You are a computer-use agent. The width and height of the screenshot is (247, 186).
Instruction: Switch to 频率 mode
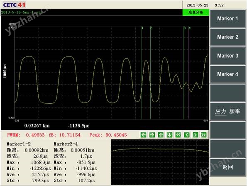click(235, 111)
